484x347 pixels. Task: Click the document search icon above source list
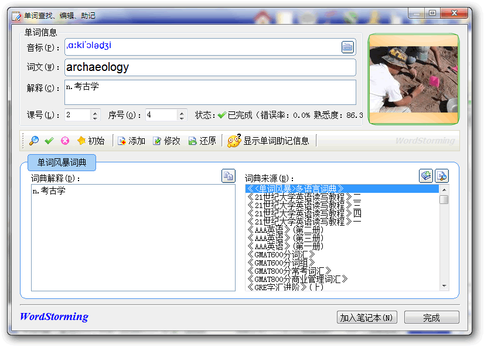(442, 175)
